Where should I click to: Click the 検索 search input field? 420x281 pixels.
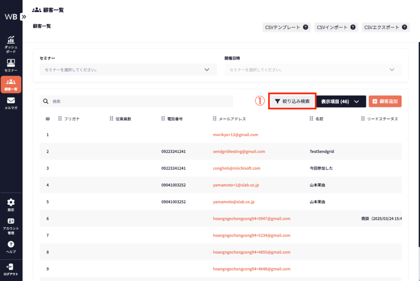[x=139, y=101]
